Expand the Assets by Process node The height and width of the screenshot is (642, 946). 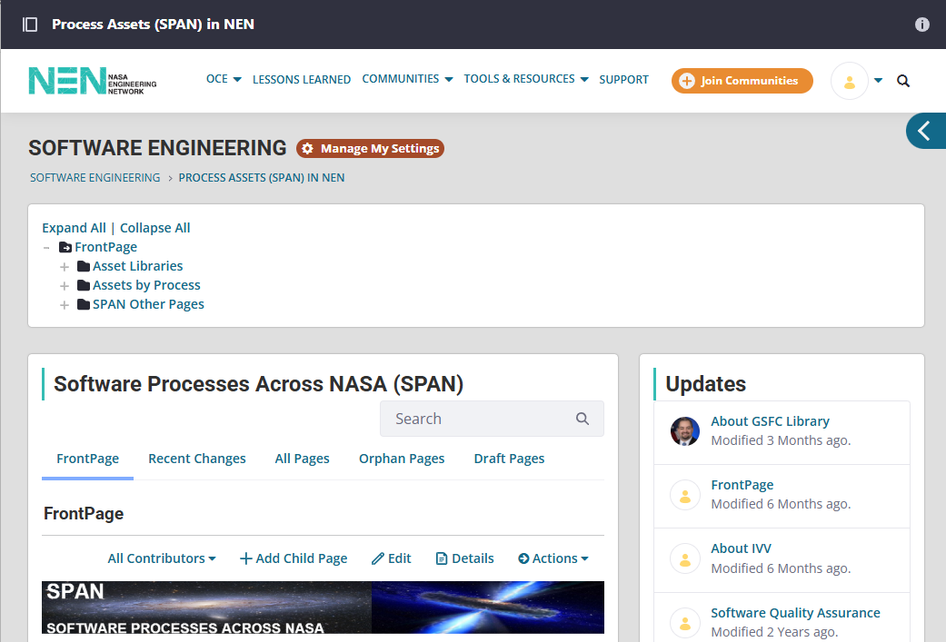65,286
